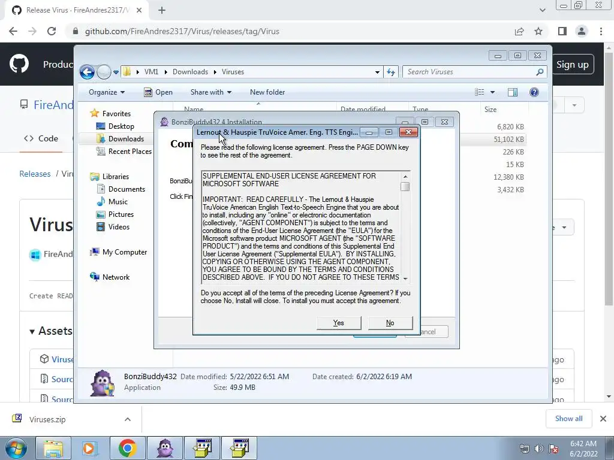
Task: Click Explorer forward navigation arrow
Action: [104, 72]
